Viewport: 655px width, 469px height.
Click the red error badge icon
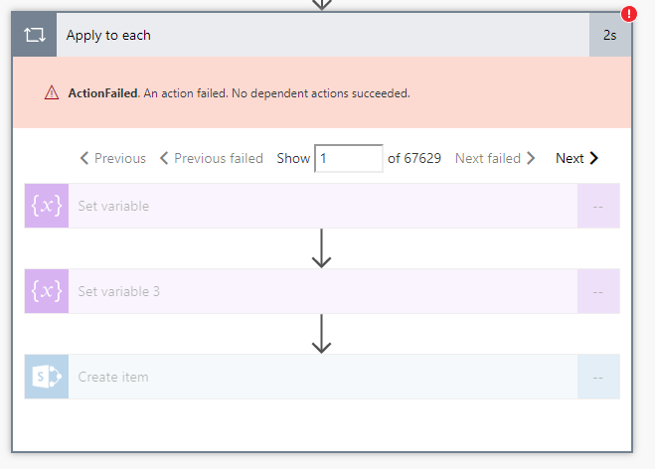pyautogui.click(x=628, y=14)
